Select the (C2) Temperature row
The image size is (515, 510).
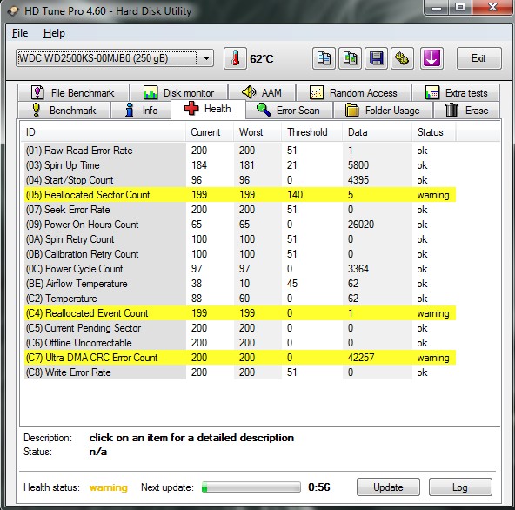[x=240, y=299]
